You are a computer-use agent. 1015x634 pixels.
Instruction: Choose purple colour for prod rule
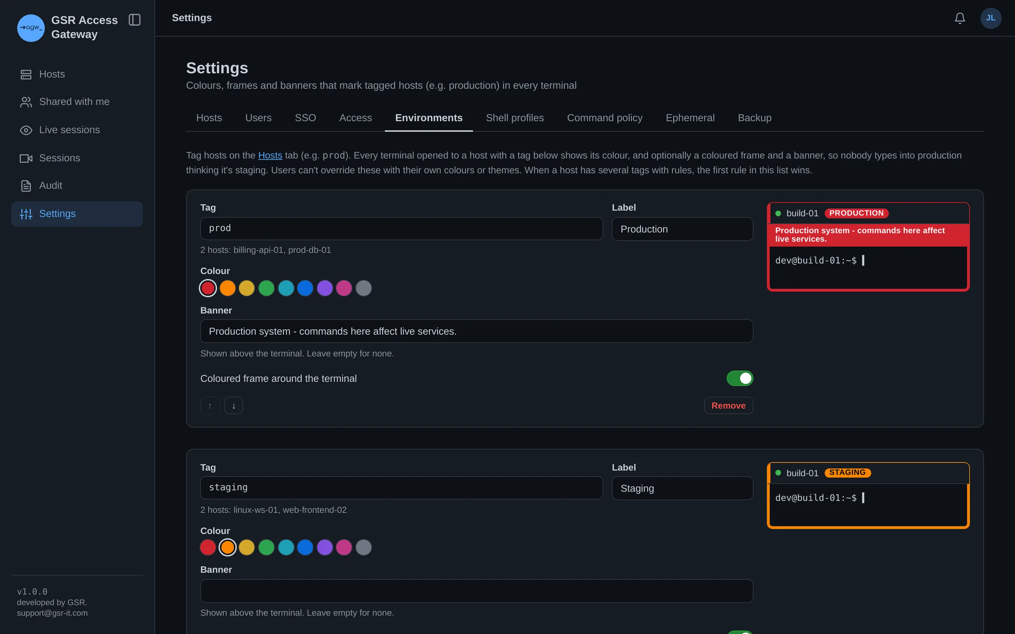tap(325, 288)
